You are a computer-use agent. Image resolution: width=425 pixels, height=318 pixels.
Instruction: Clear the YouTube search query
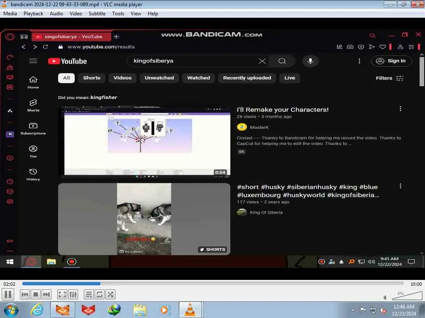[x=262, y=61]
